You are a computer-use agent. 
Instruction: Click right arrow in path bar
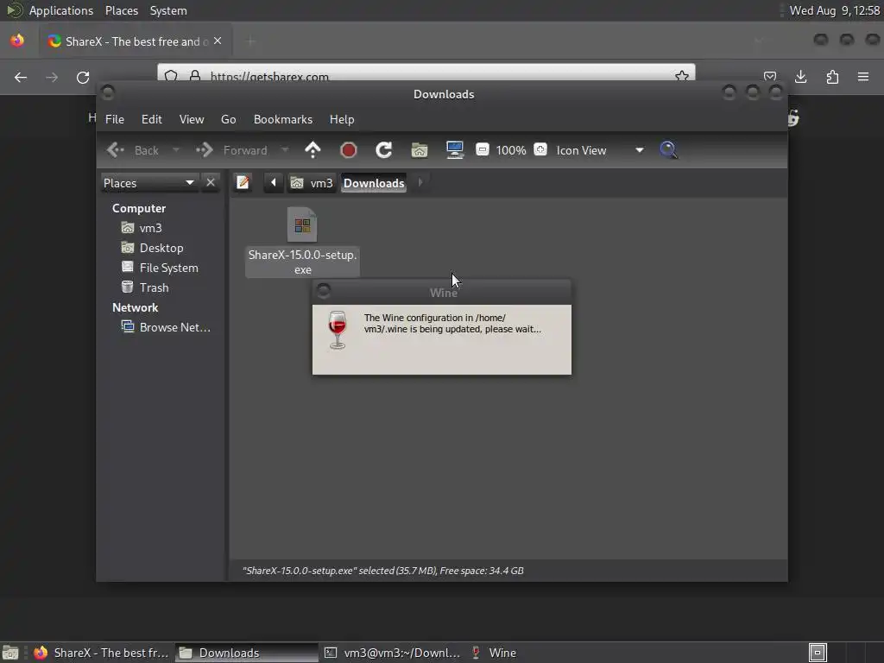pos(420,183)
